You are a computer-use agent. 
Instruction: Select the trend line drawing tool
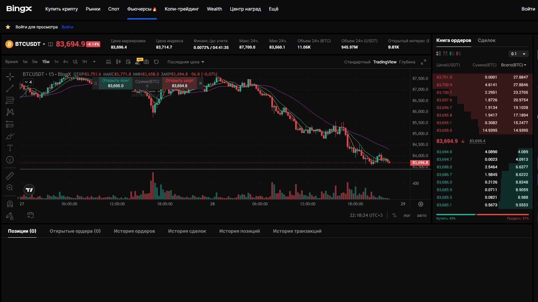tap(10, 88)
